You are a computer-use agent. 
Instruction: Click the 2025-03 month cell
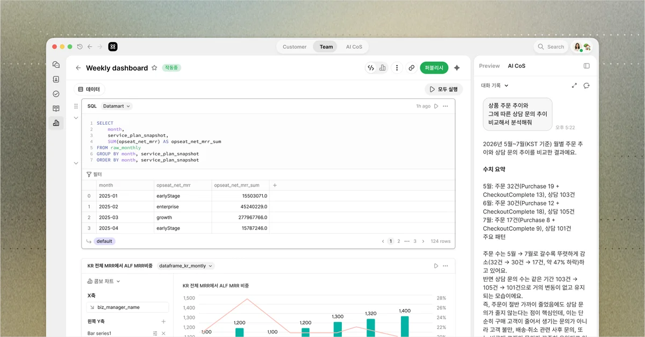click(125, 218)
